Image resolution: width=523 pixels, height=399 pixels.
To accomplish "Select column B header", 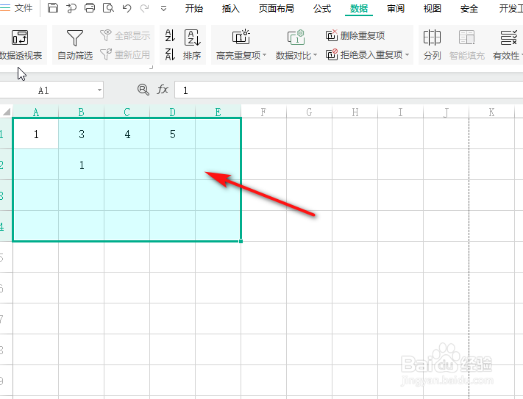I will tap(82, 112).
